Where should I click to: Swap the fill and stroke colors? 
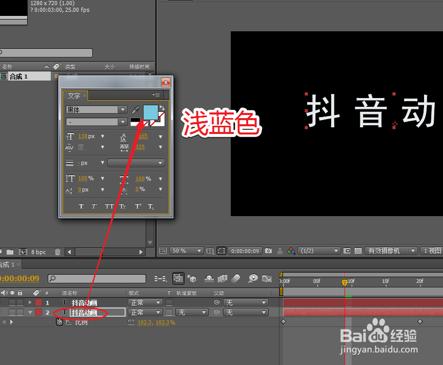(x=162, y=108)
